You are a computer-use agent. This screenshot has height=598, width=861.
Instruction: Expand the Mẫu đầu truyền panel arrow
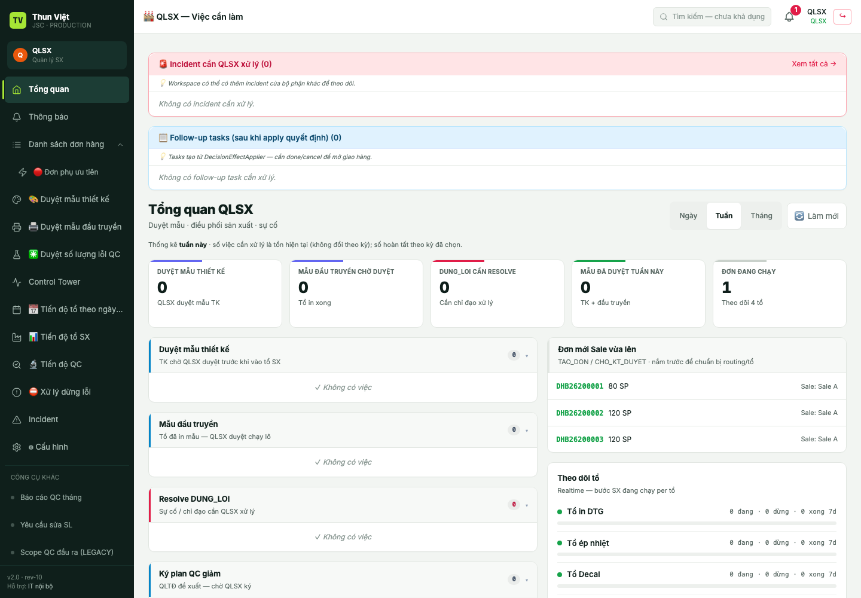tap(527, 431)
